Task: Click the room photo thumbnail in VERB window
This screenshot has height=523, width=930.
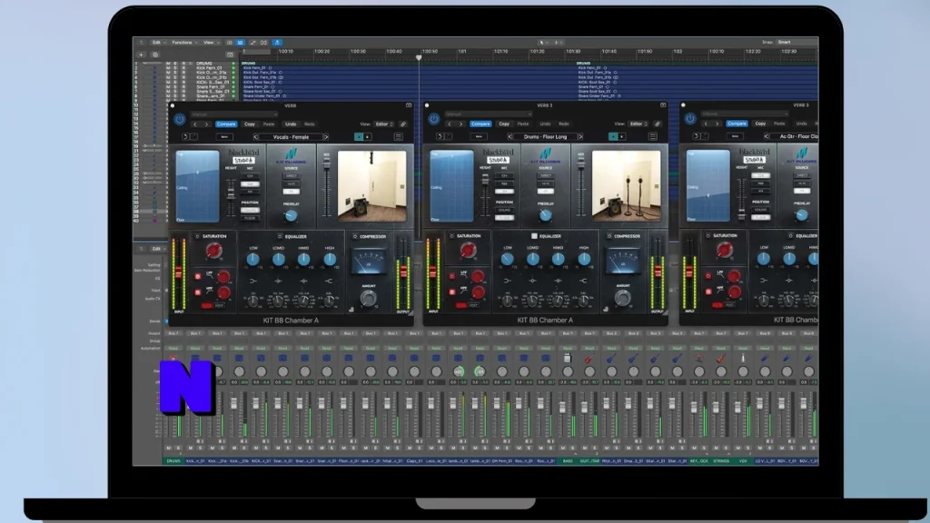Action: click(x=371, y=186)
